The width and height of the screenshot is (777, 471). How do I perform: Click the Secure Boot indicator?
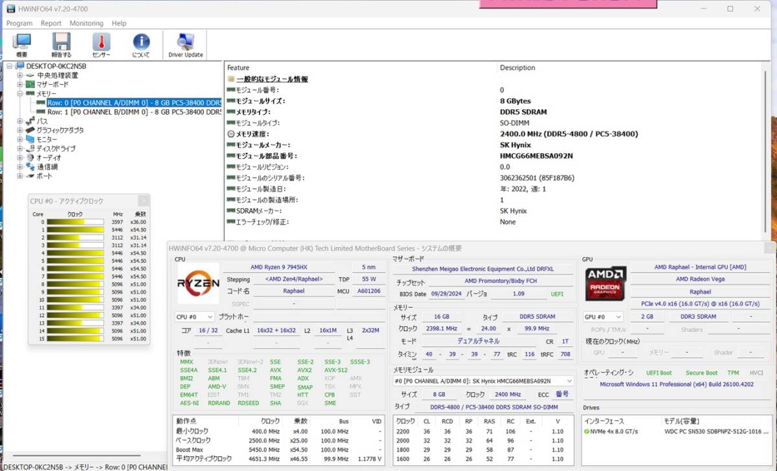click(702, 373)
